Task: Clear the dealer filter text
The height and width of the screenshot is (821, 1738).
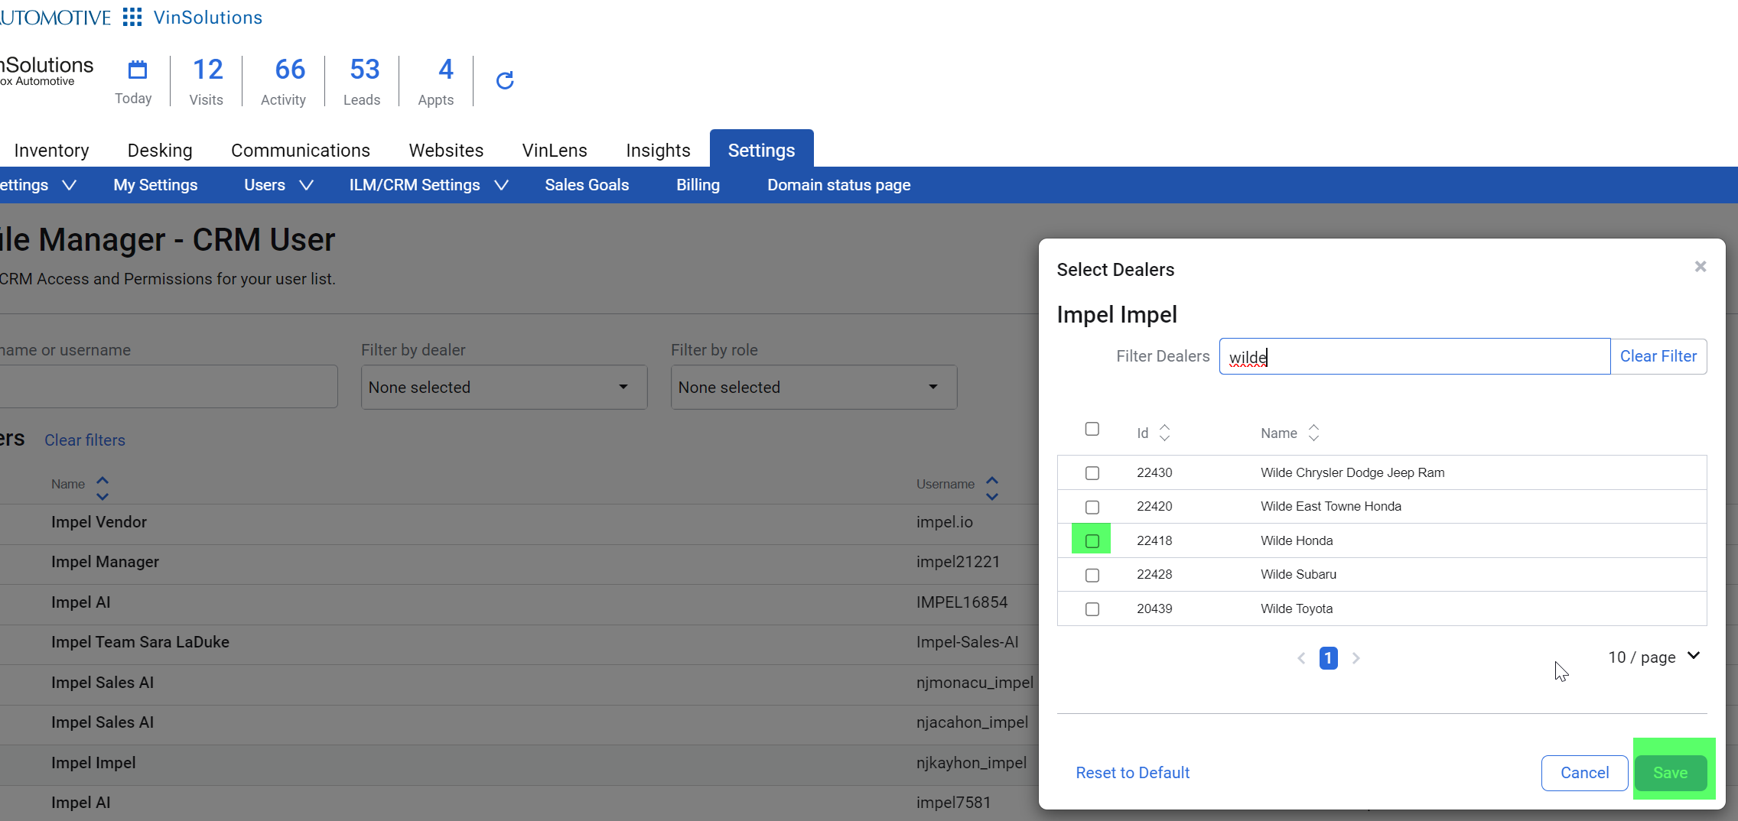Action: [1658, 356]
